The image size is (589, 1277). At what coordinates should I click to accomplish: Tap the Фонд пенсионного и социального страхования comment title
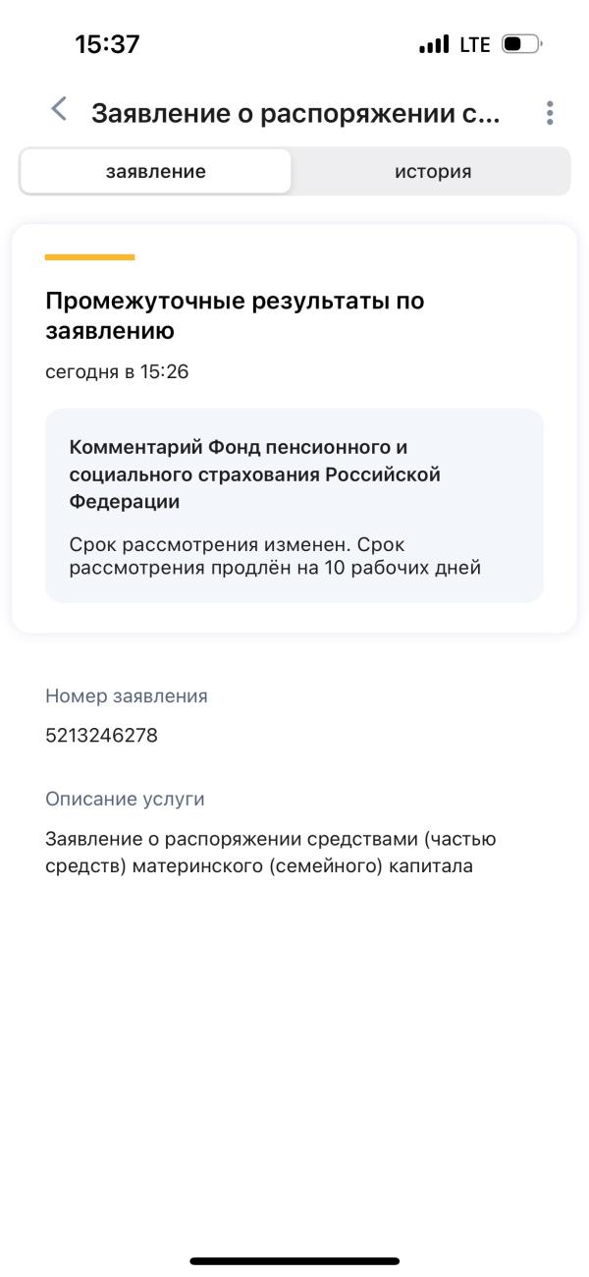coord(255,473)
